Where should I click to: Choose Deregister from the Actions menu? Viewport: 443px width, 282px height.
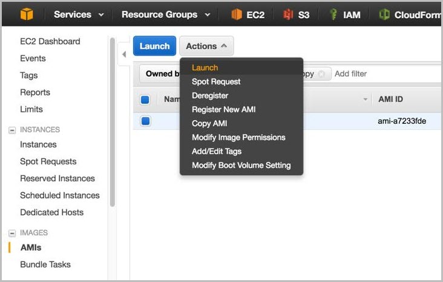pos(210,95)
